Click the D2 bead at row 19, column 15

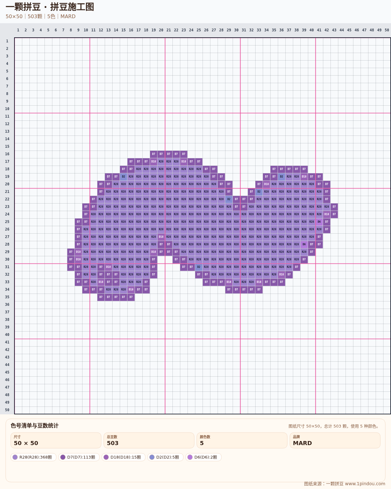(x=124, y=177)
